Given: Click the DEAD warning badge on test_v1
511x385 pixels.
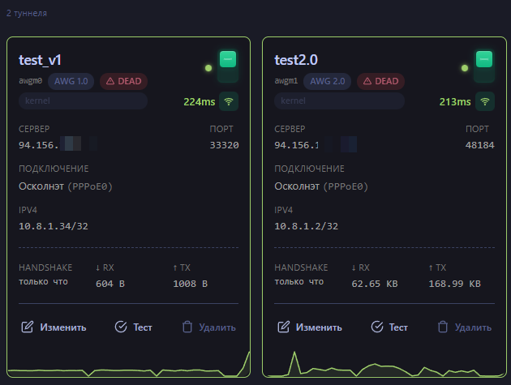Looking at the screenshot, I should click(124, 81).
